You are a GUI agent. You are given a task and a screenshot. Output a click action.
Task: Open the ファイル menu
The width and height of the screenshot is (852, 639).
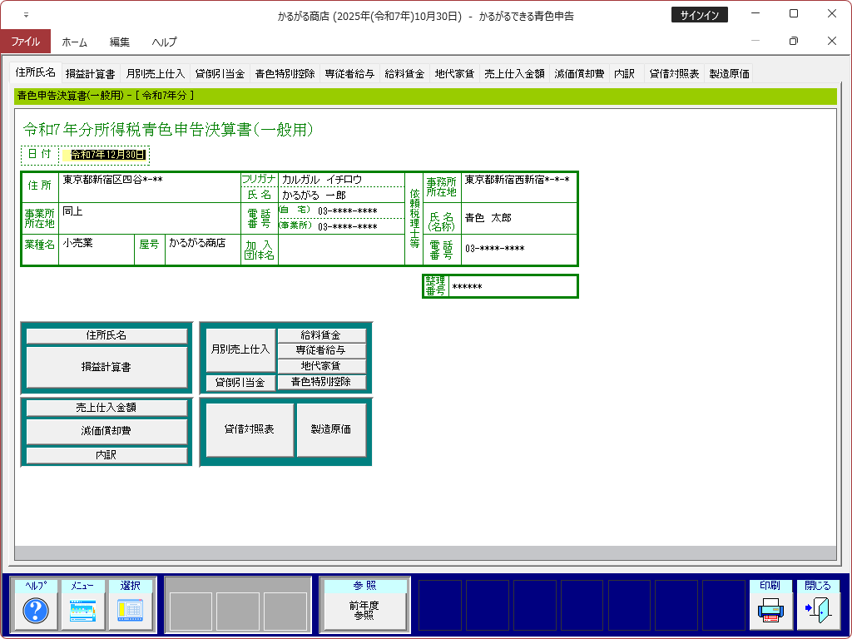(25, 42)
